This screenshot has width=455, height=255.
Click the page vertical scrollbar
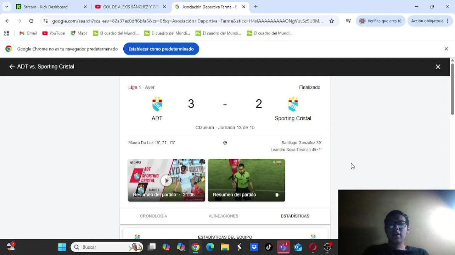coord(453,89)
